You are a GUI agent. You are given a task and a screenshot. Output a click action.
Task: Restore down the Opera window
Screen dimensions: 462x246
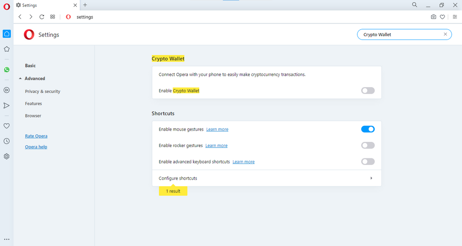(442, 5)
